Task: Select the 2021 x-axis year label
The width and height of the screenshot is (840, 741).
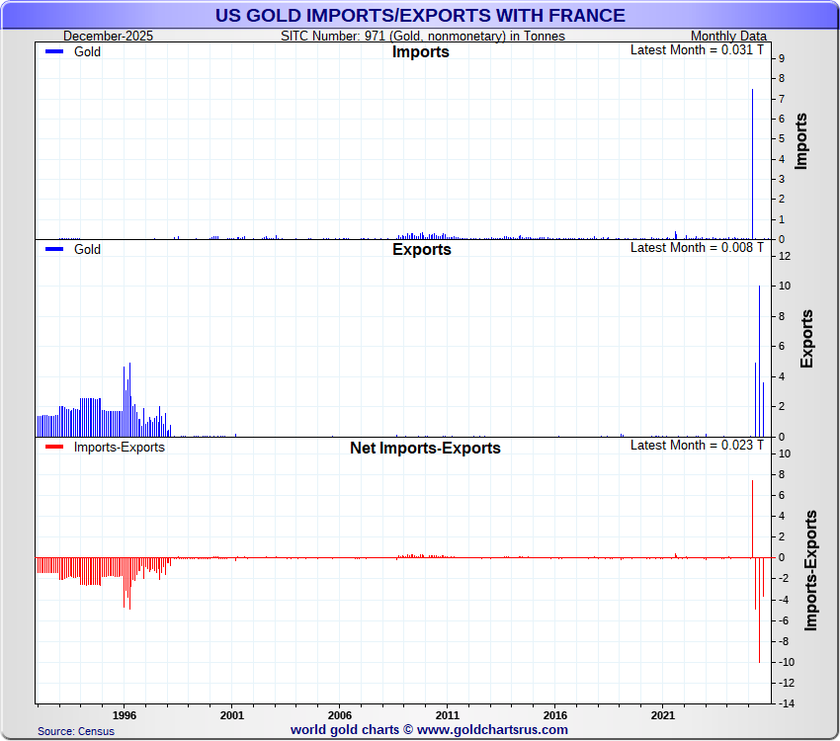Action: click(x=663, y=714)
